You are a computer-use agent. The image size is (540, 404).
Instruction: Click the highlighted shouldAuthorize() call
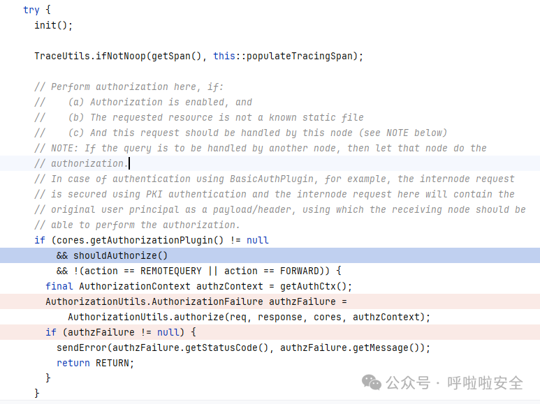coord(120,255)
